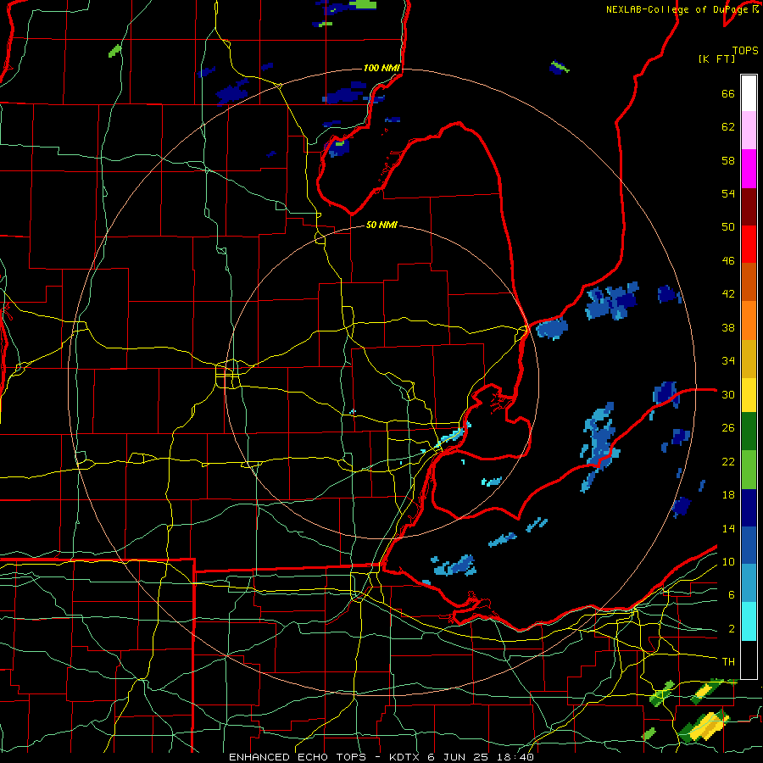Click the 42 legend value
Image resolution: width=763 pixels, height=763 pixels.
tap(728, 294)
